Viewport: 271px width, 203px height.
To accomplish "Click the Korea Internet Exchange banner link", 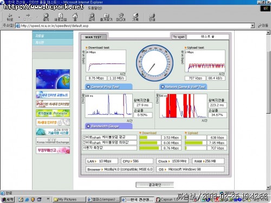I will click(x=53, y=141).
